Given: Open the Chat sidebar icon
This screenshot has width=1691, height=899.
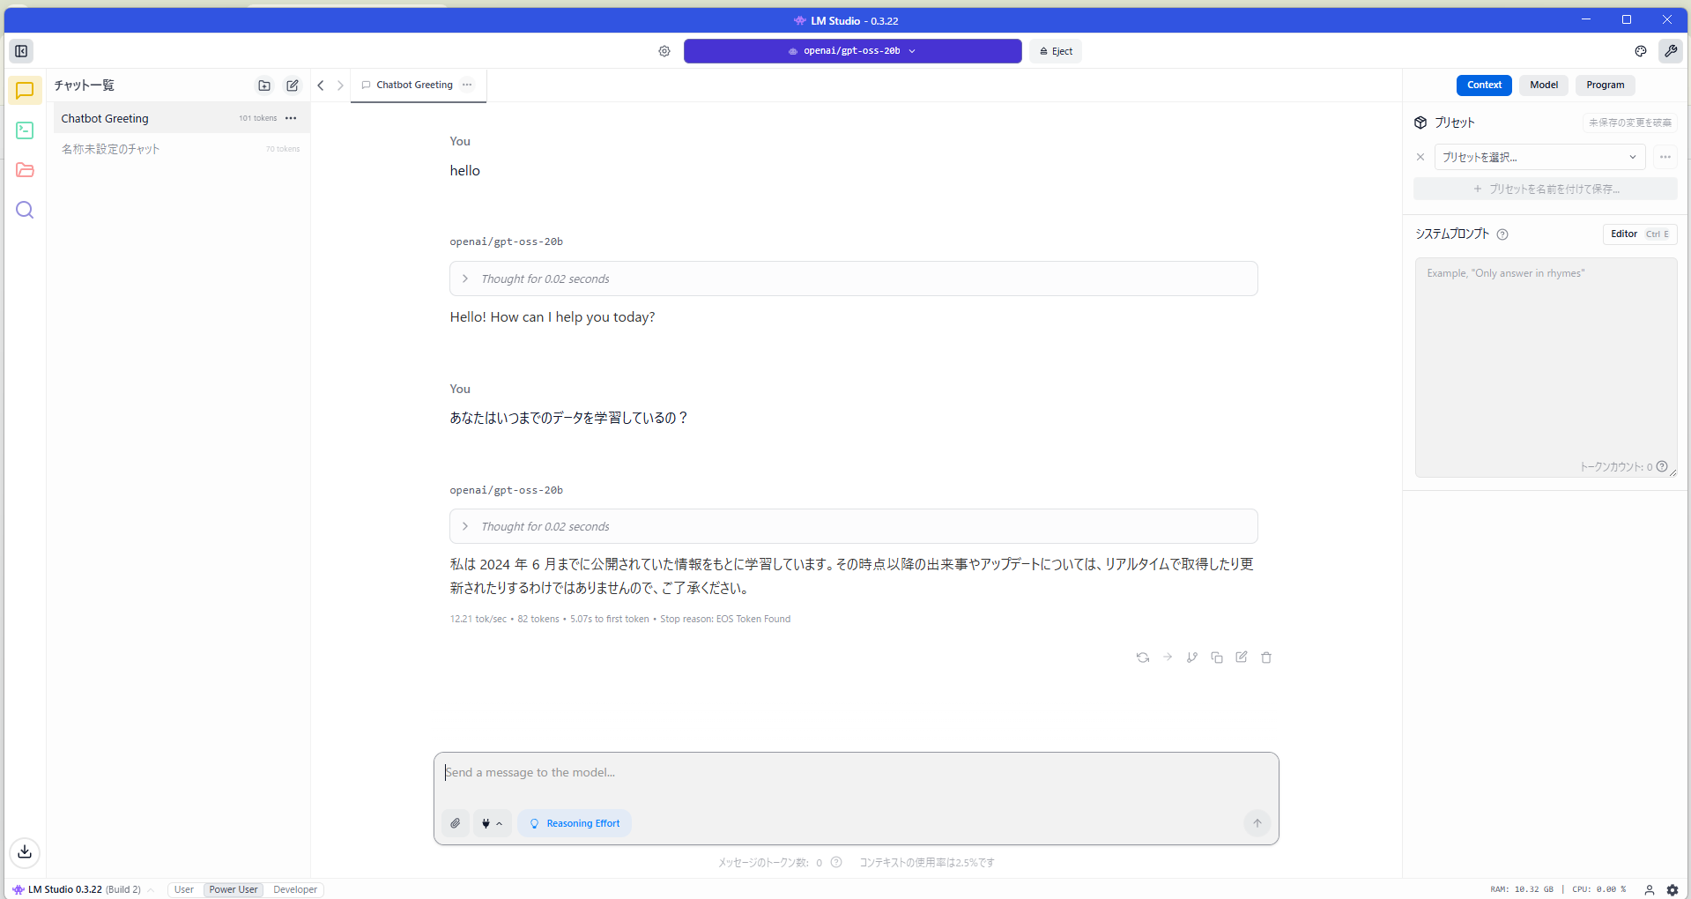Looking at the screenshot, I should click(24, 90).
